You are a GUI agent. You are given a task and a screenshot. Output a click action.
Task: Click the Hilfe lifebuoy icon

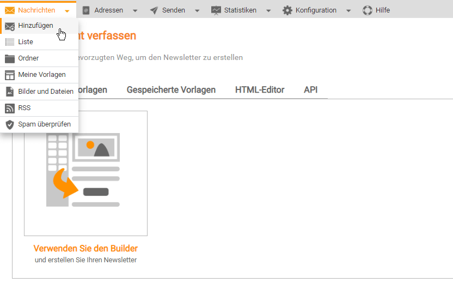pos(367,10)
